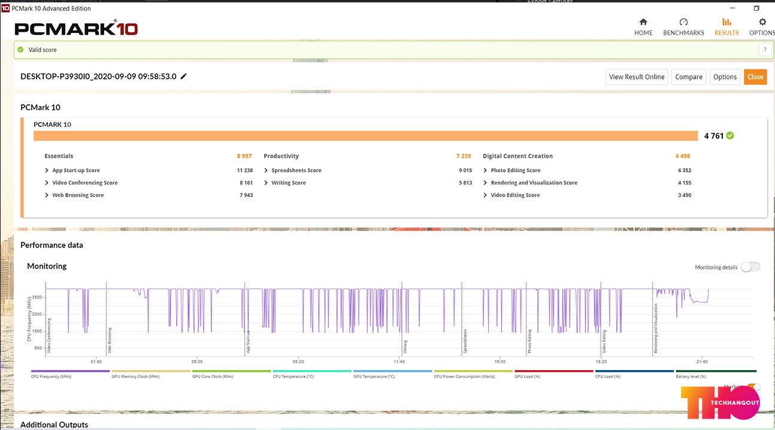Click the valid score help question mark
775x430 pixels.
[764, 50]
